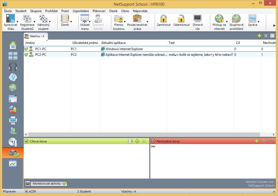
Task: Add a word to Nevhodná slova with plus
Action: (256, 141)
